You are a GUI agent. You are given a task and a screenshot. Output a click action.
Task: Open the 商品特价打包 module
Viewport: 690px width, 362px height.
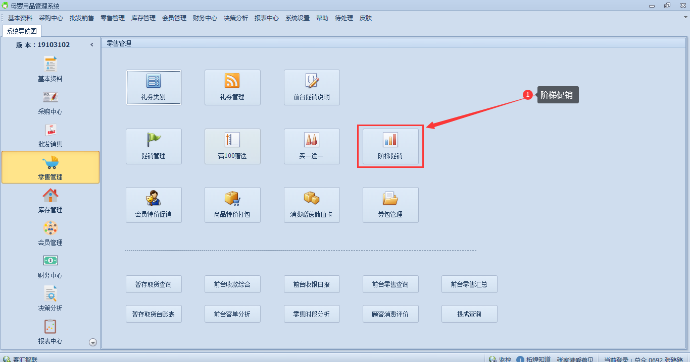(x=232, y=205)
